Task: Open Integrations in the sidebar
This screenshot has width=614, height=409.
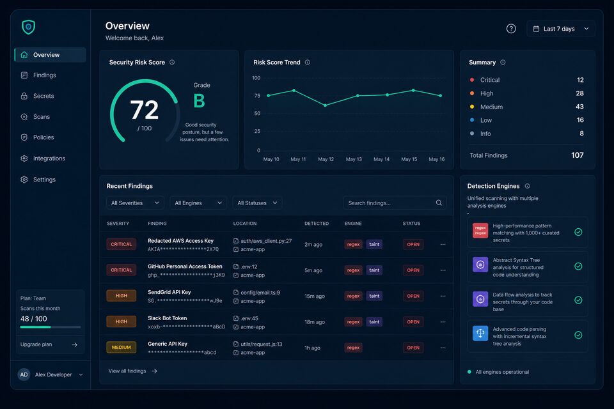Action: click(50, 158)
